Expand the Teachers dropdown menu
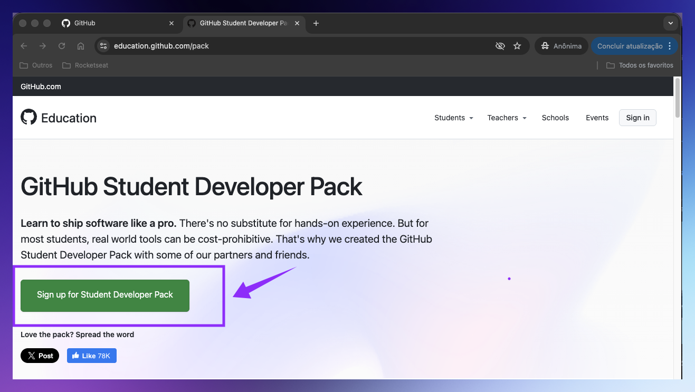The width and height of the screenshot is (695, 392). [507, 118]
